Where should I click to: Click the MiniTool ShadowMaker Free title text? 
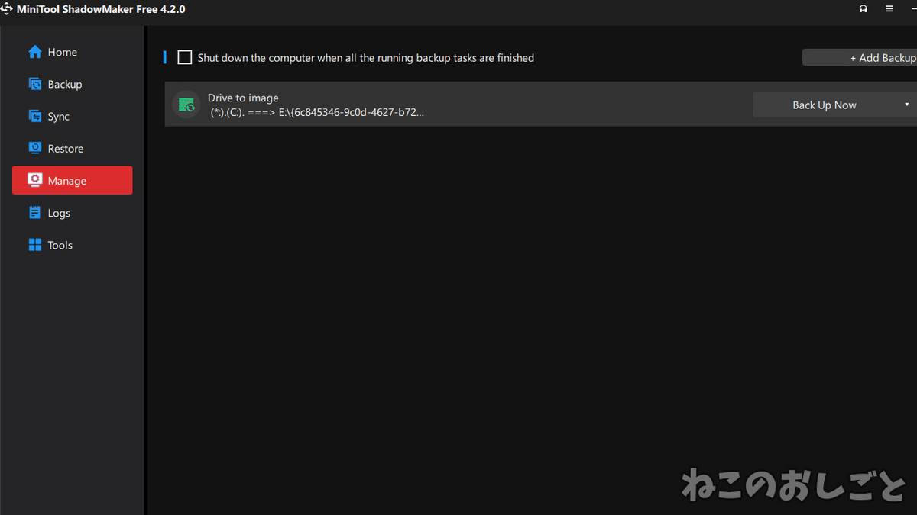coord(101,9)
